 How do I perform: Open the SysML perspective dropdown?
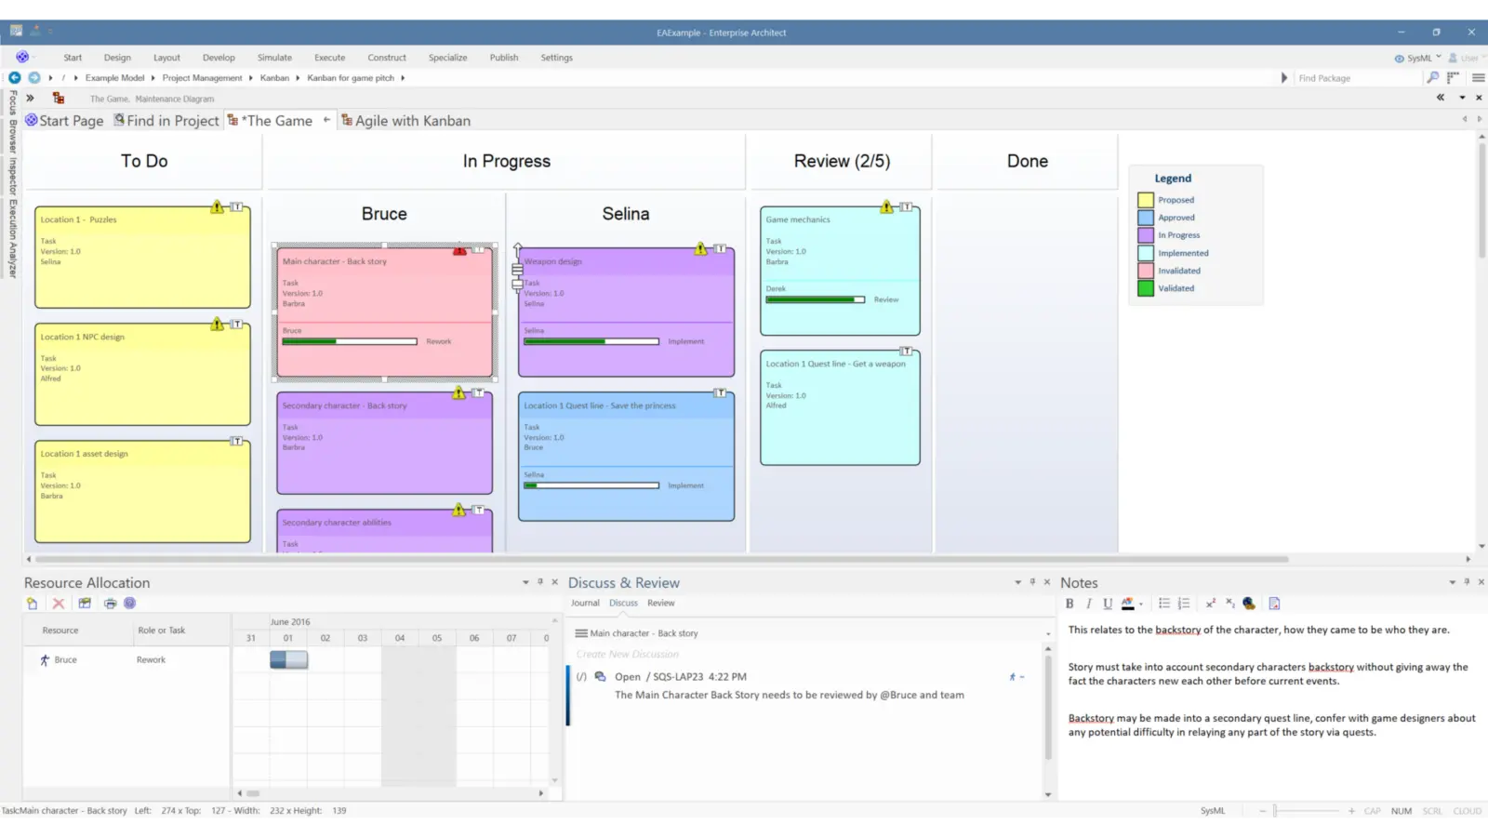[1417, 57]
